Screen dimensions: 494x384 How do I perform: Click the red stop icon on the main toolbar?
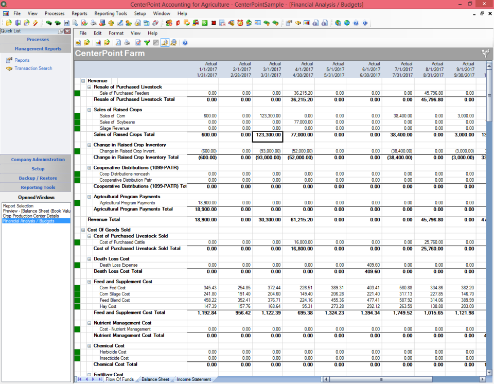coord(214,23)
